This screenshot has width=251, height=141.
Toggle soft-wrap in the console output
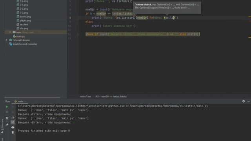pos(13,117)
